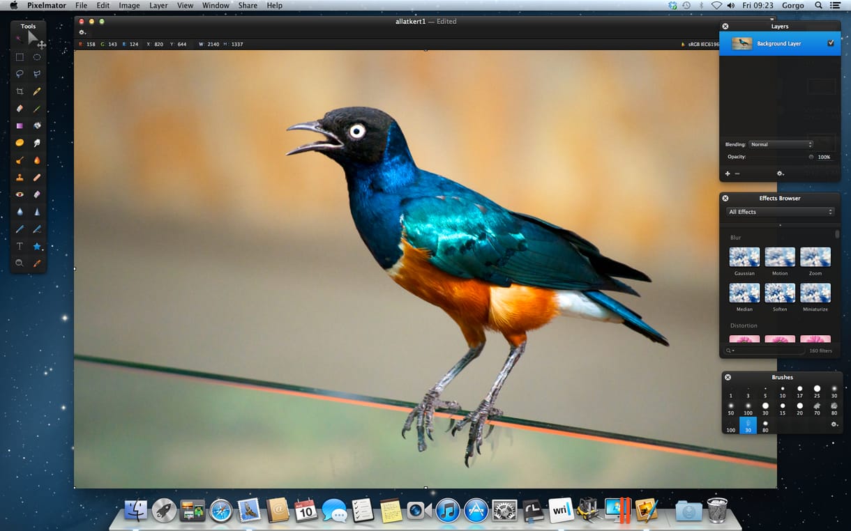Screen dimensions: 851x531
Task: Select the Pen tool
Action: click(20, 229)
